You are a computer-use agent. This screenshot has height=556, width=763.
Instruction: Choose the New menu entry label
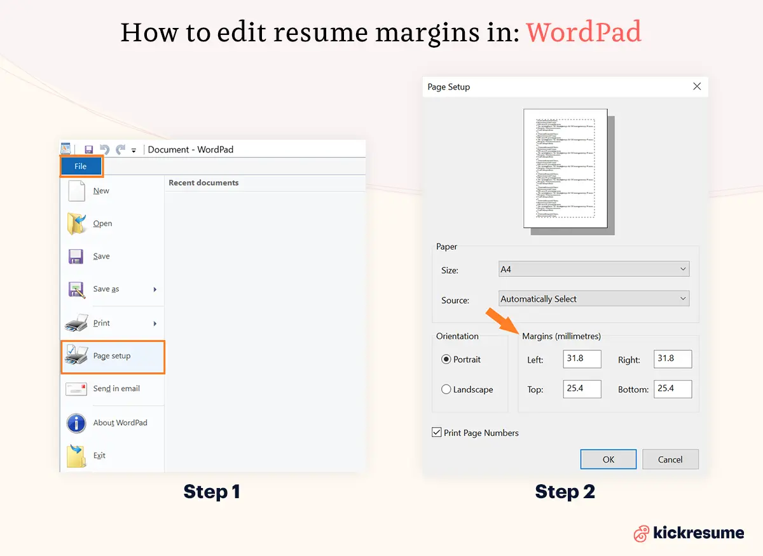pos(101,191)
